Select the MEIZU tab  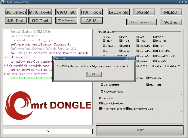pyautogui.click(x=171, y=12)
